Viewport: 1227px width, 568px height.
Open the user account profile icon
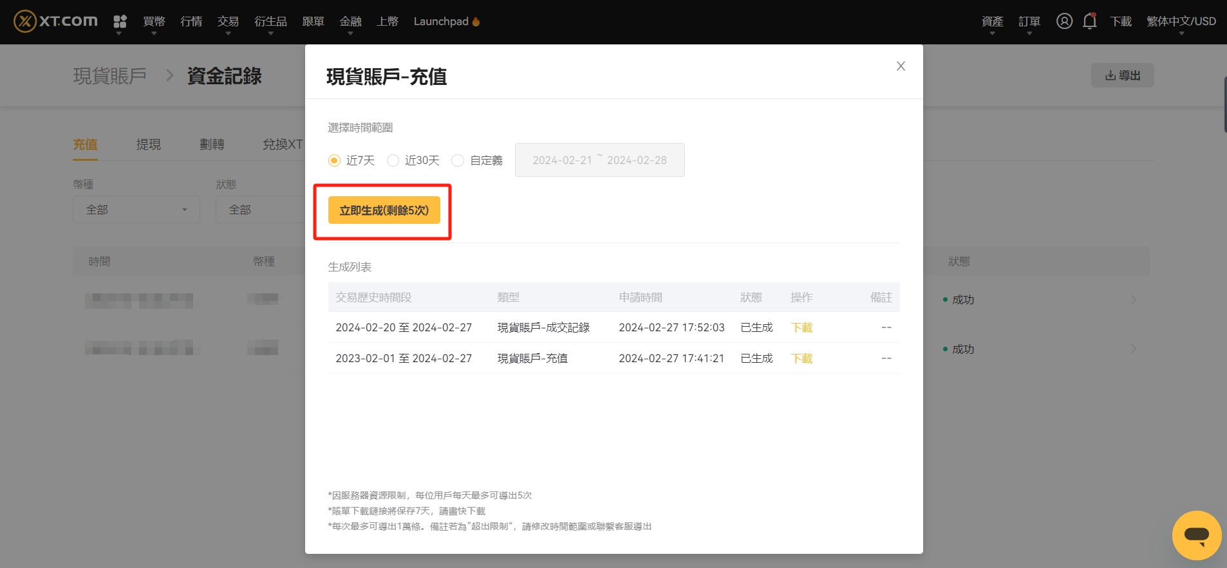1065,21
